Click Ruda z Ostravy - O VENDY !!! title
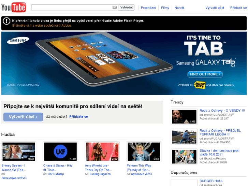This screenshot has width=248, height=186. [222, 111]
